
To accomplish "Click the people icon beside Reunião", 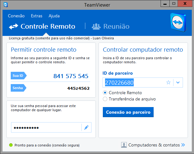I will tap(96, 26).
